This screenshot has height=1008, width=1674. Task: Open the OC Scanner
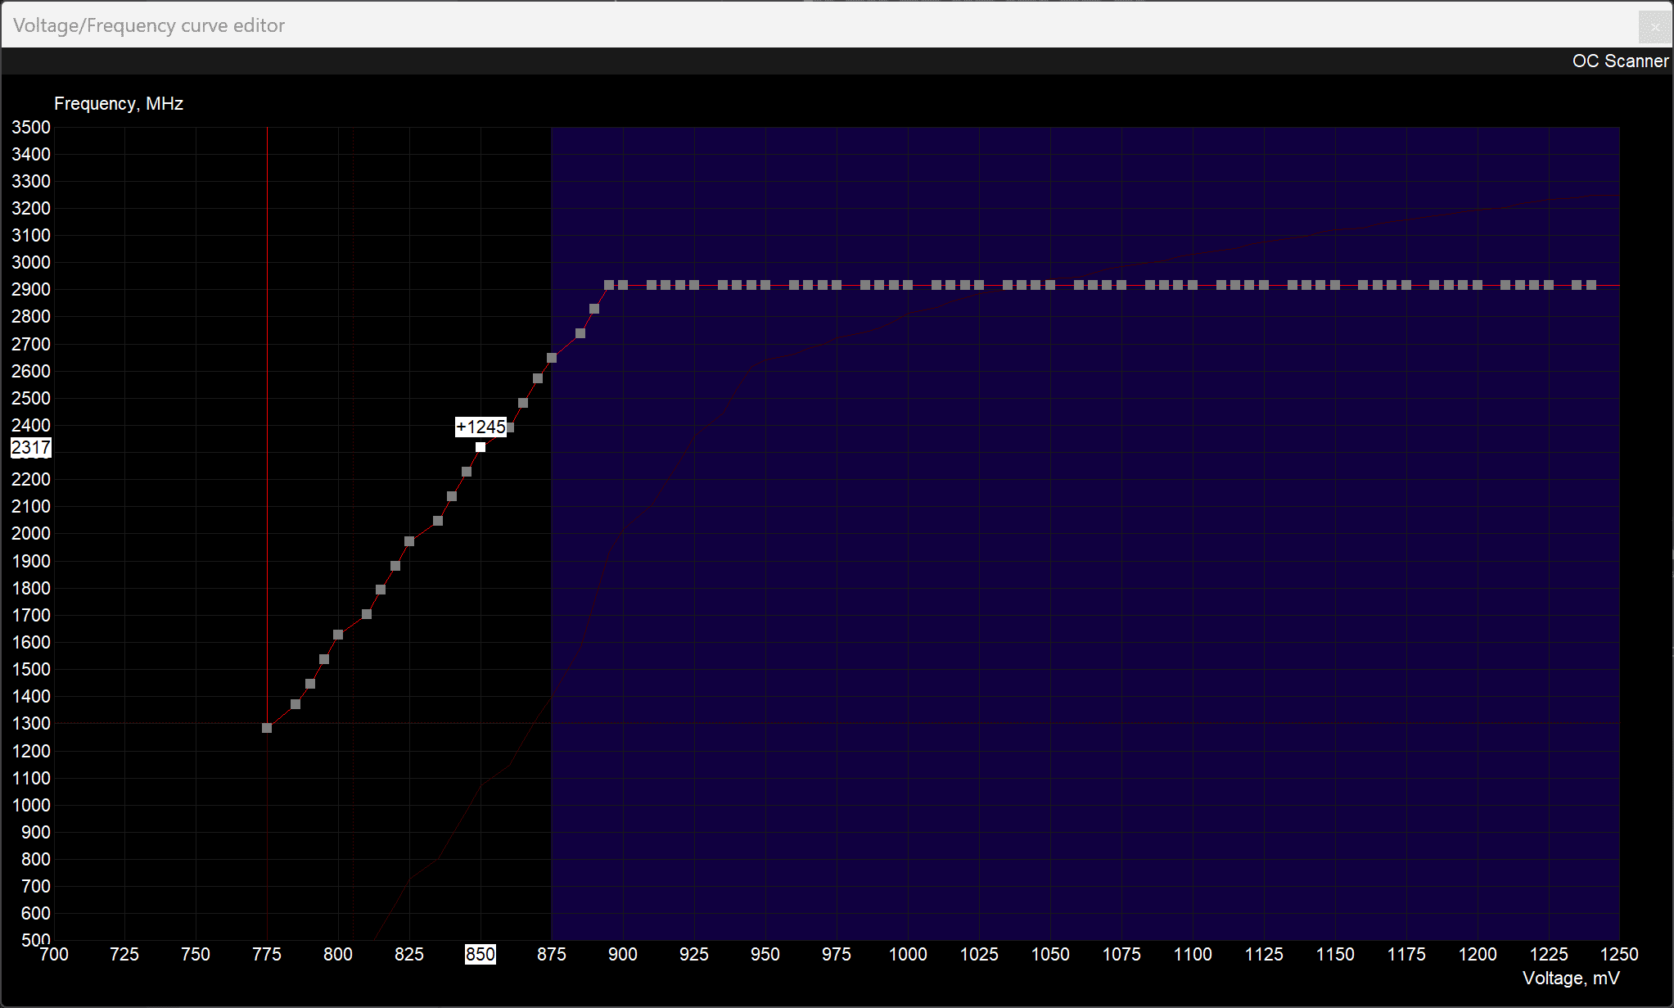1619,61
